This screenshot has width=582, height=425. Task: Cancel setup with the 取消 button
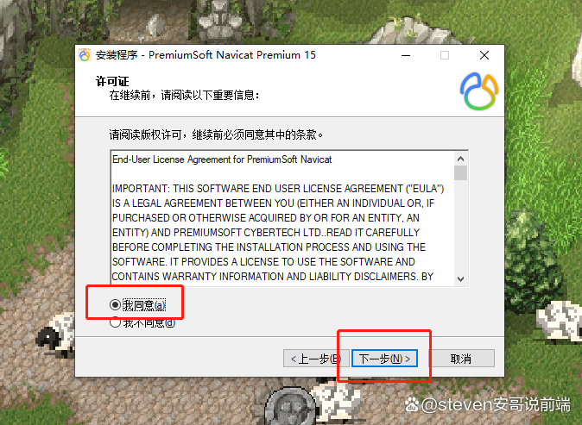pyautogui.click(x=461, y=359)
